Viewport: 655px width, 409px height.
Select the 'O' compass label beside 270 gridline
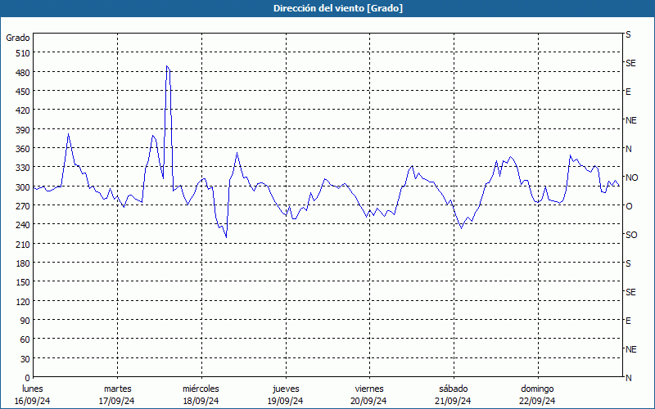629,206
